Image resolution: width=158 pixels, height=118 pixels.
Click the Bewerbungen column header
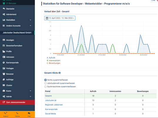click(143, 91)
